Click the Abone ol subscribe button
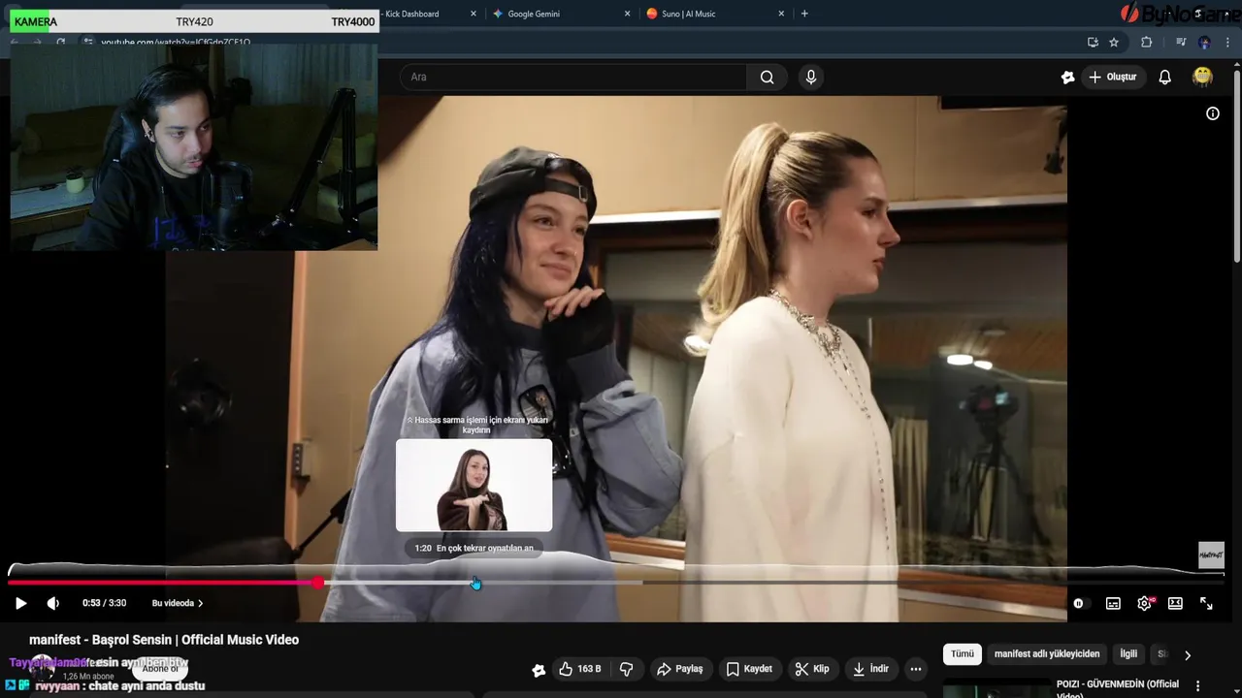Viewport: 1242px width, 698px height. [160, 668]
